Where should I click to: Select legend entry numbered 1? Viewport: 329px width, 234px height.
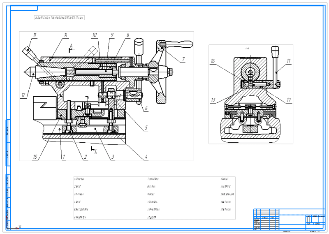(x=79, y=179)
